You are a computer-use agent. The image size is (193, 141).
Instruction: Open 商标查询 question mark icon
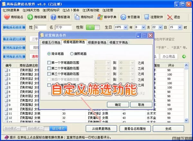click(53, 17)
